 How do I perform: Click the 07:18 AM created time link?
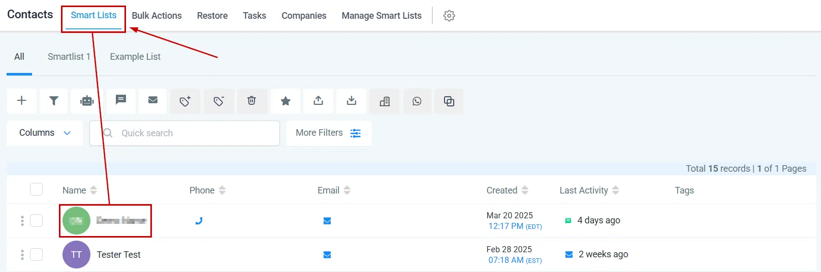[515, 260]
